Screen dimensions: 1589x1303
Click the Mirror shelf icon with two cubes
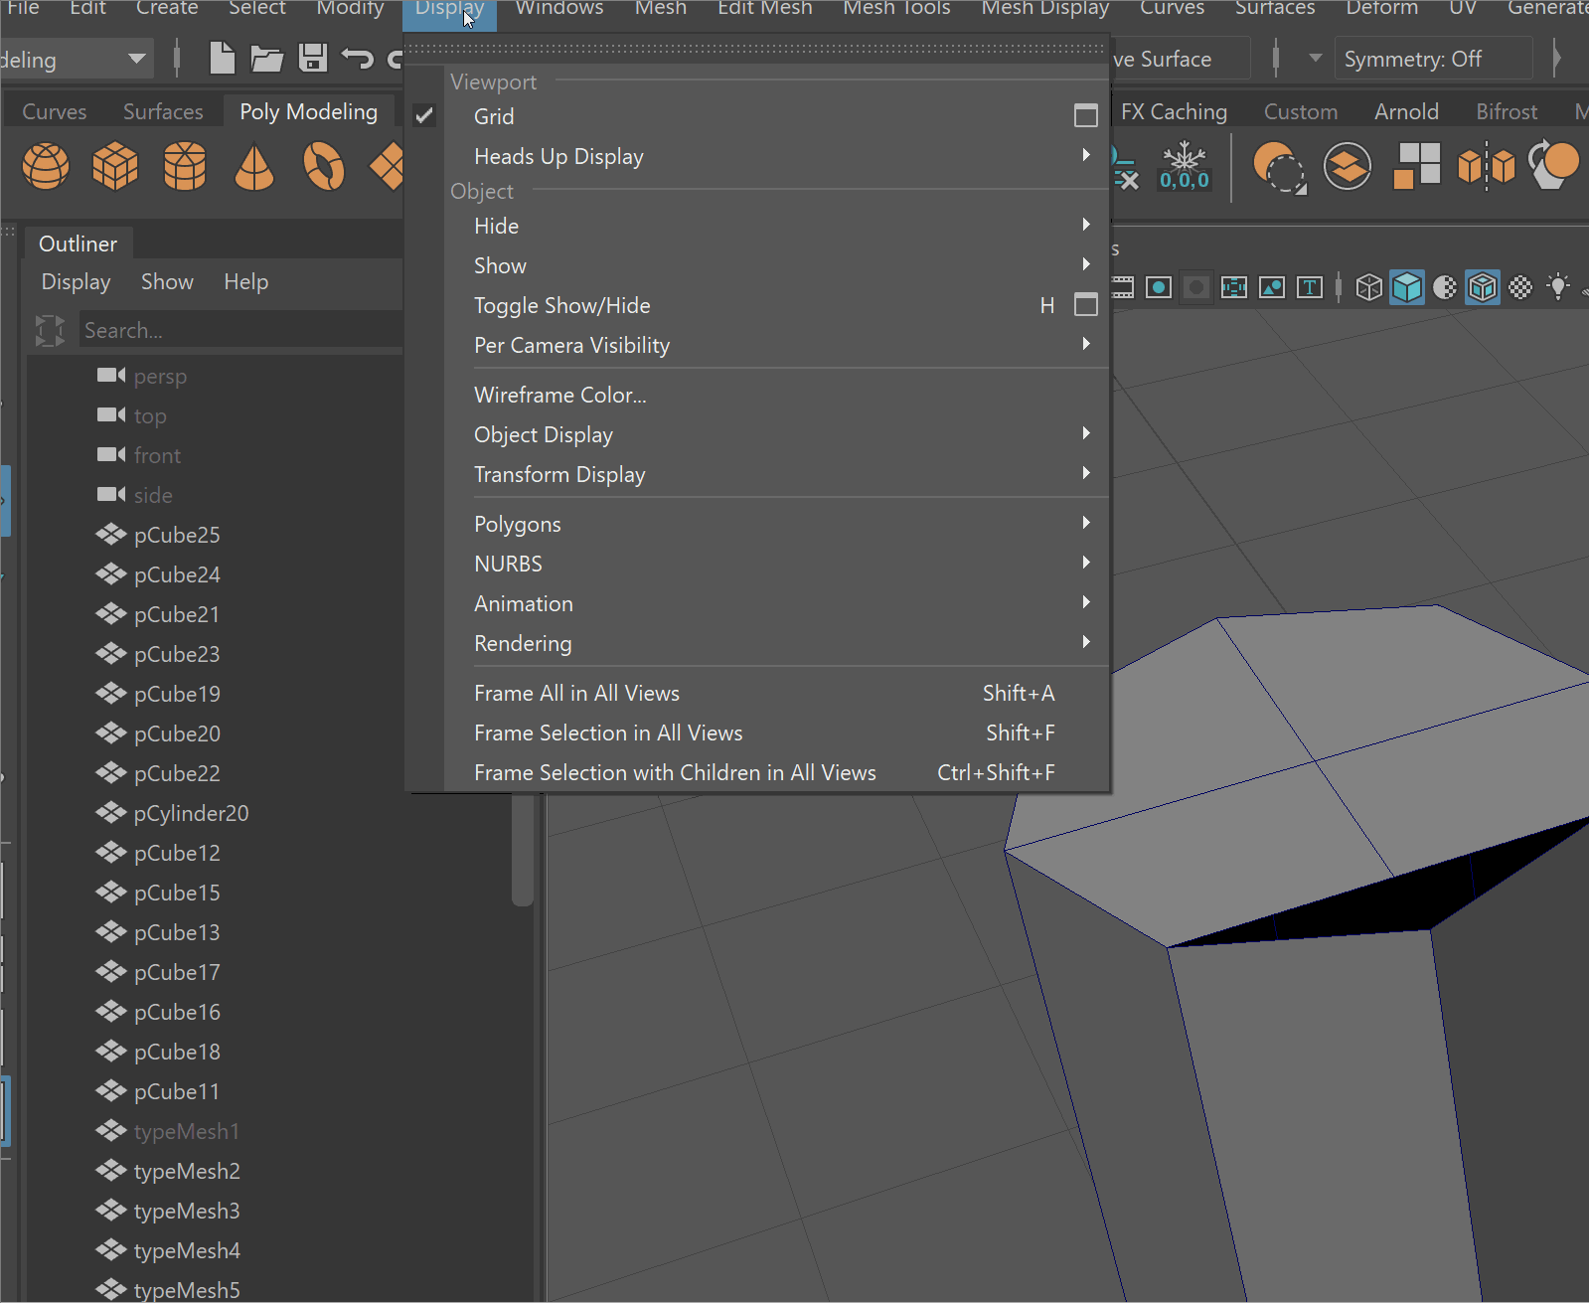coord(1486,166)
